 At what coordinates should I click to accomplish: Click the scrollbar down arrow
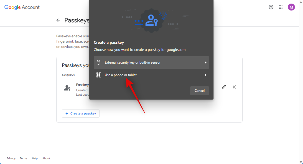click(301, 162)
